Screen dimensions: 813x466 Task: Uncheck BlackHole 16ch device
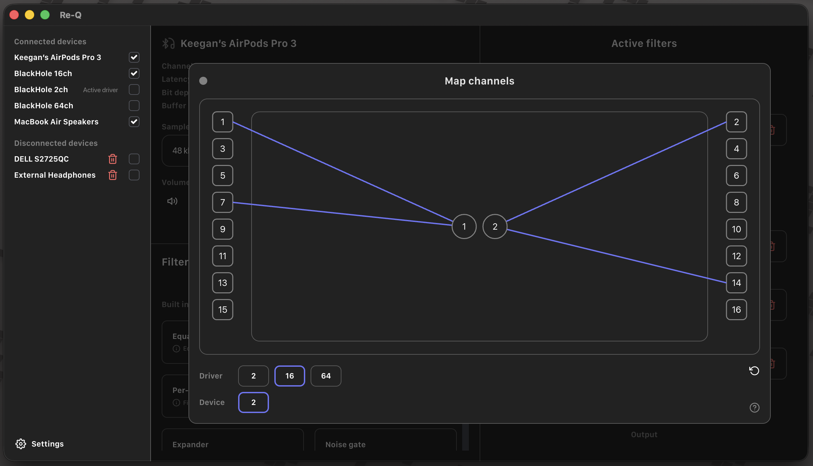point(134,73)
